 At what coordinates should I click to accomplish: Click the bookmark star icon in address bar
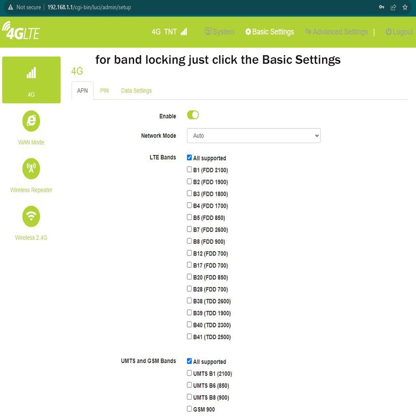[x=405, y=7]
